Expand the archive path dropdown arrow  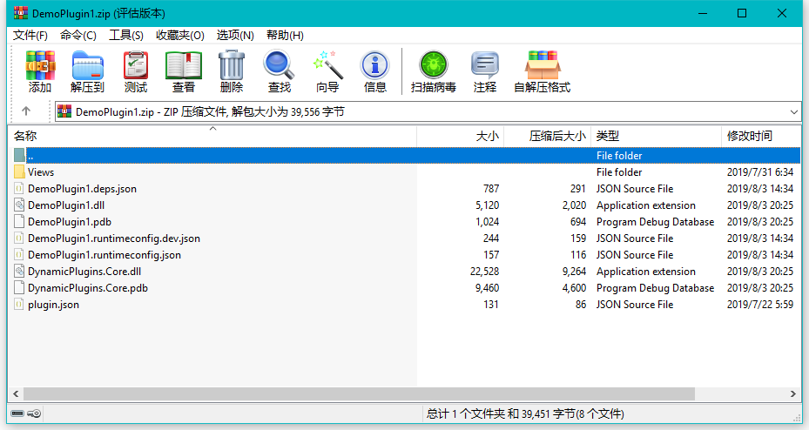click(793, 111)
